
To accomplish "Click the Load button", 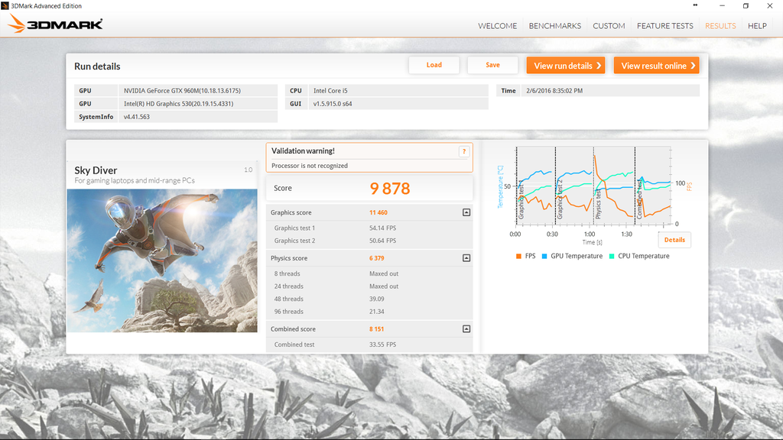I will 434,65.
